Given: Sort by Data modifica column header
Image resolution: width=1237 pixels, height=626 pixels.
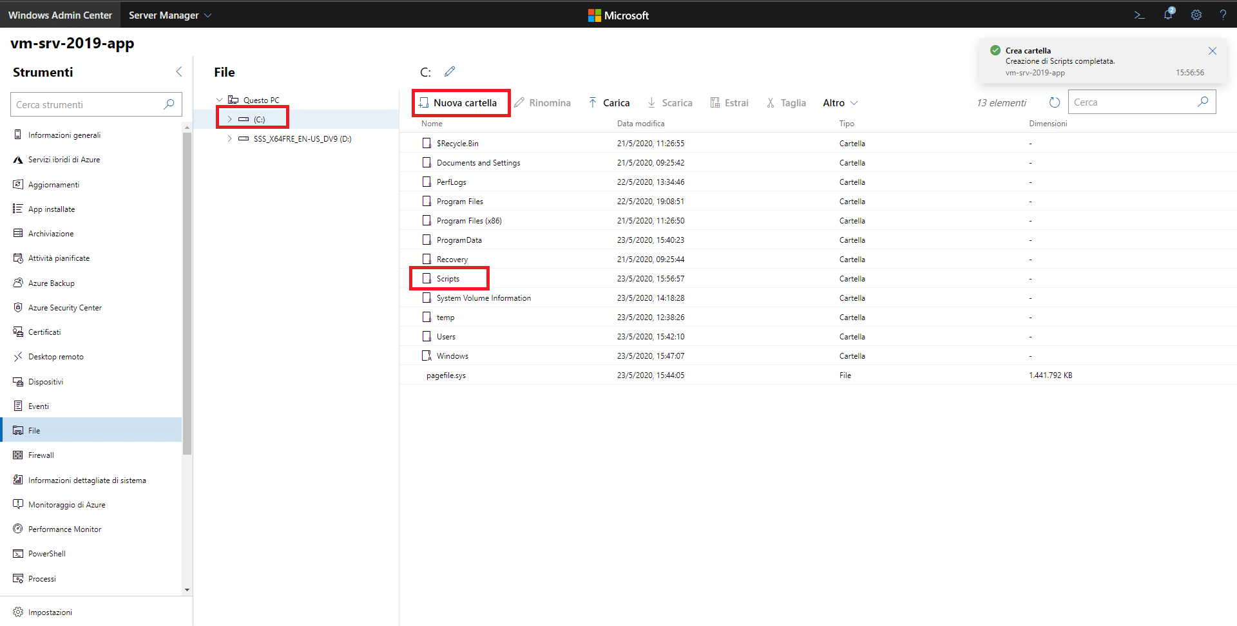Looking at the screenshot, I should (x=640, y=124).
